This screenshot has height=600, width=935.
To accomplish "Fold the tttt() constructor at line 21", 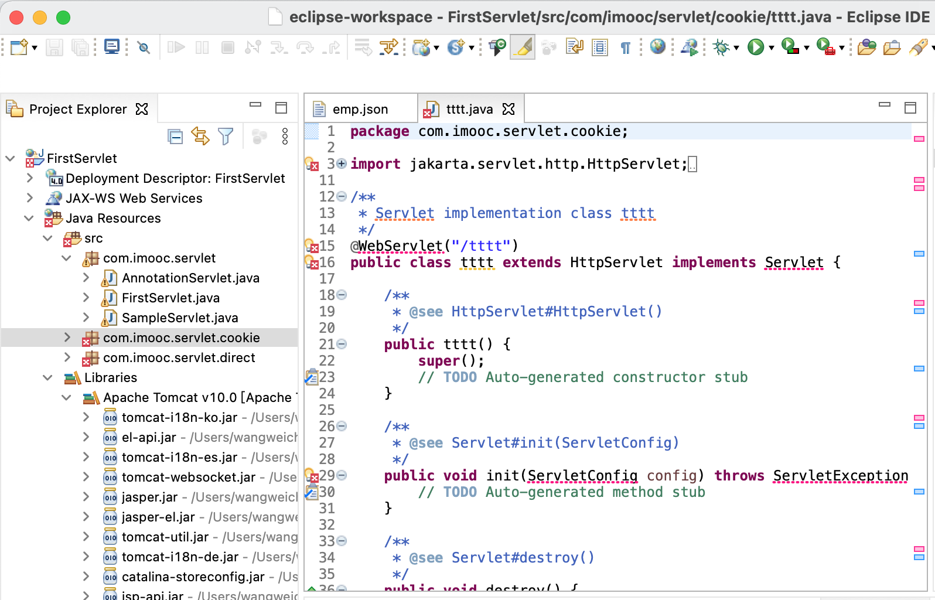I will coord(342,344).
